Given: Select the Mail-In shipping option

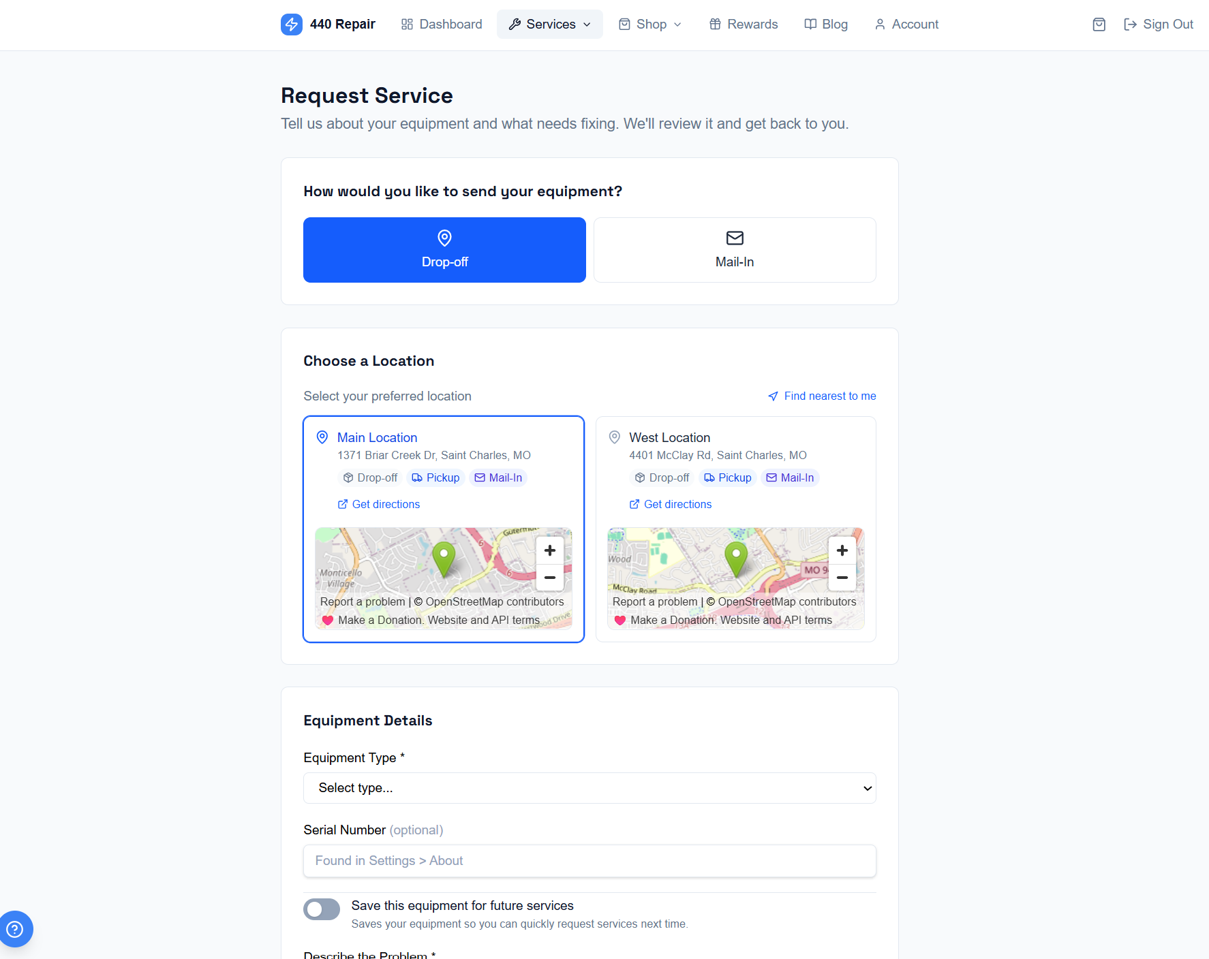Looking at the screenshot, I should coord(735,250).
